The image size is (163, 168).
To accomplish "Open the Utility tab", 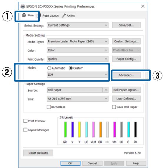I will coord(68,16).
